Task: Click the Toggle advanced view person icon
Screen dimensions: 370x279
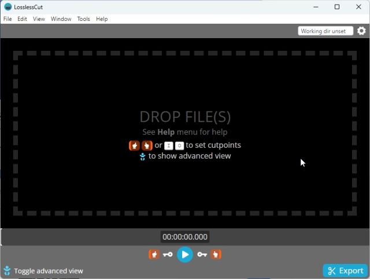Action: pos(7,270)
